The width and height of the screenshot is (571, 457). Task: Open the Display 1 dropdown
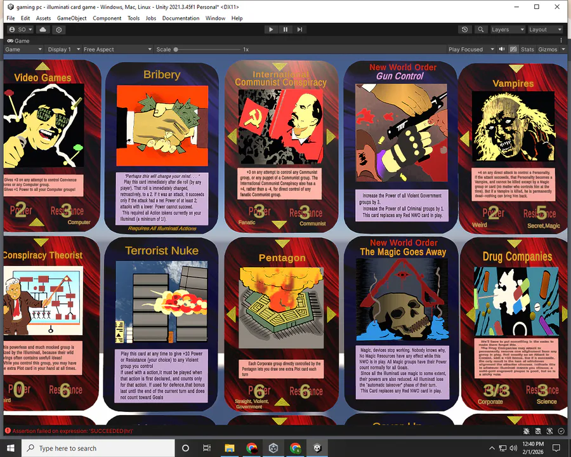pos(63,50)
